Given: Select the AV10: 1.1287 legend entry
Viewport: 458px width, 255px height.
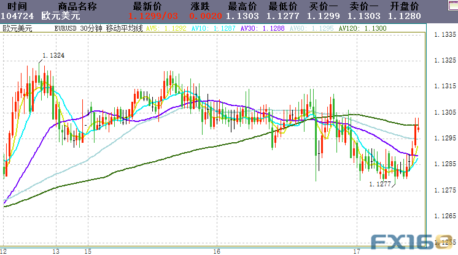Looking at the screenshot, I should (213, 29).
